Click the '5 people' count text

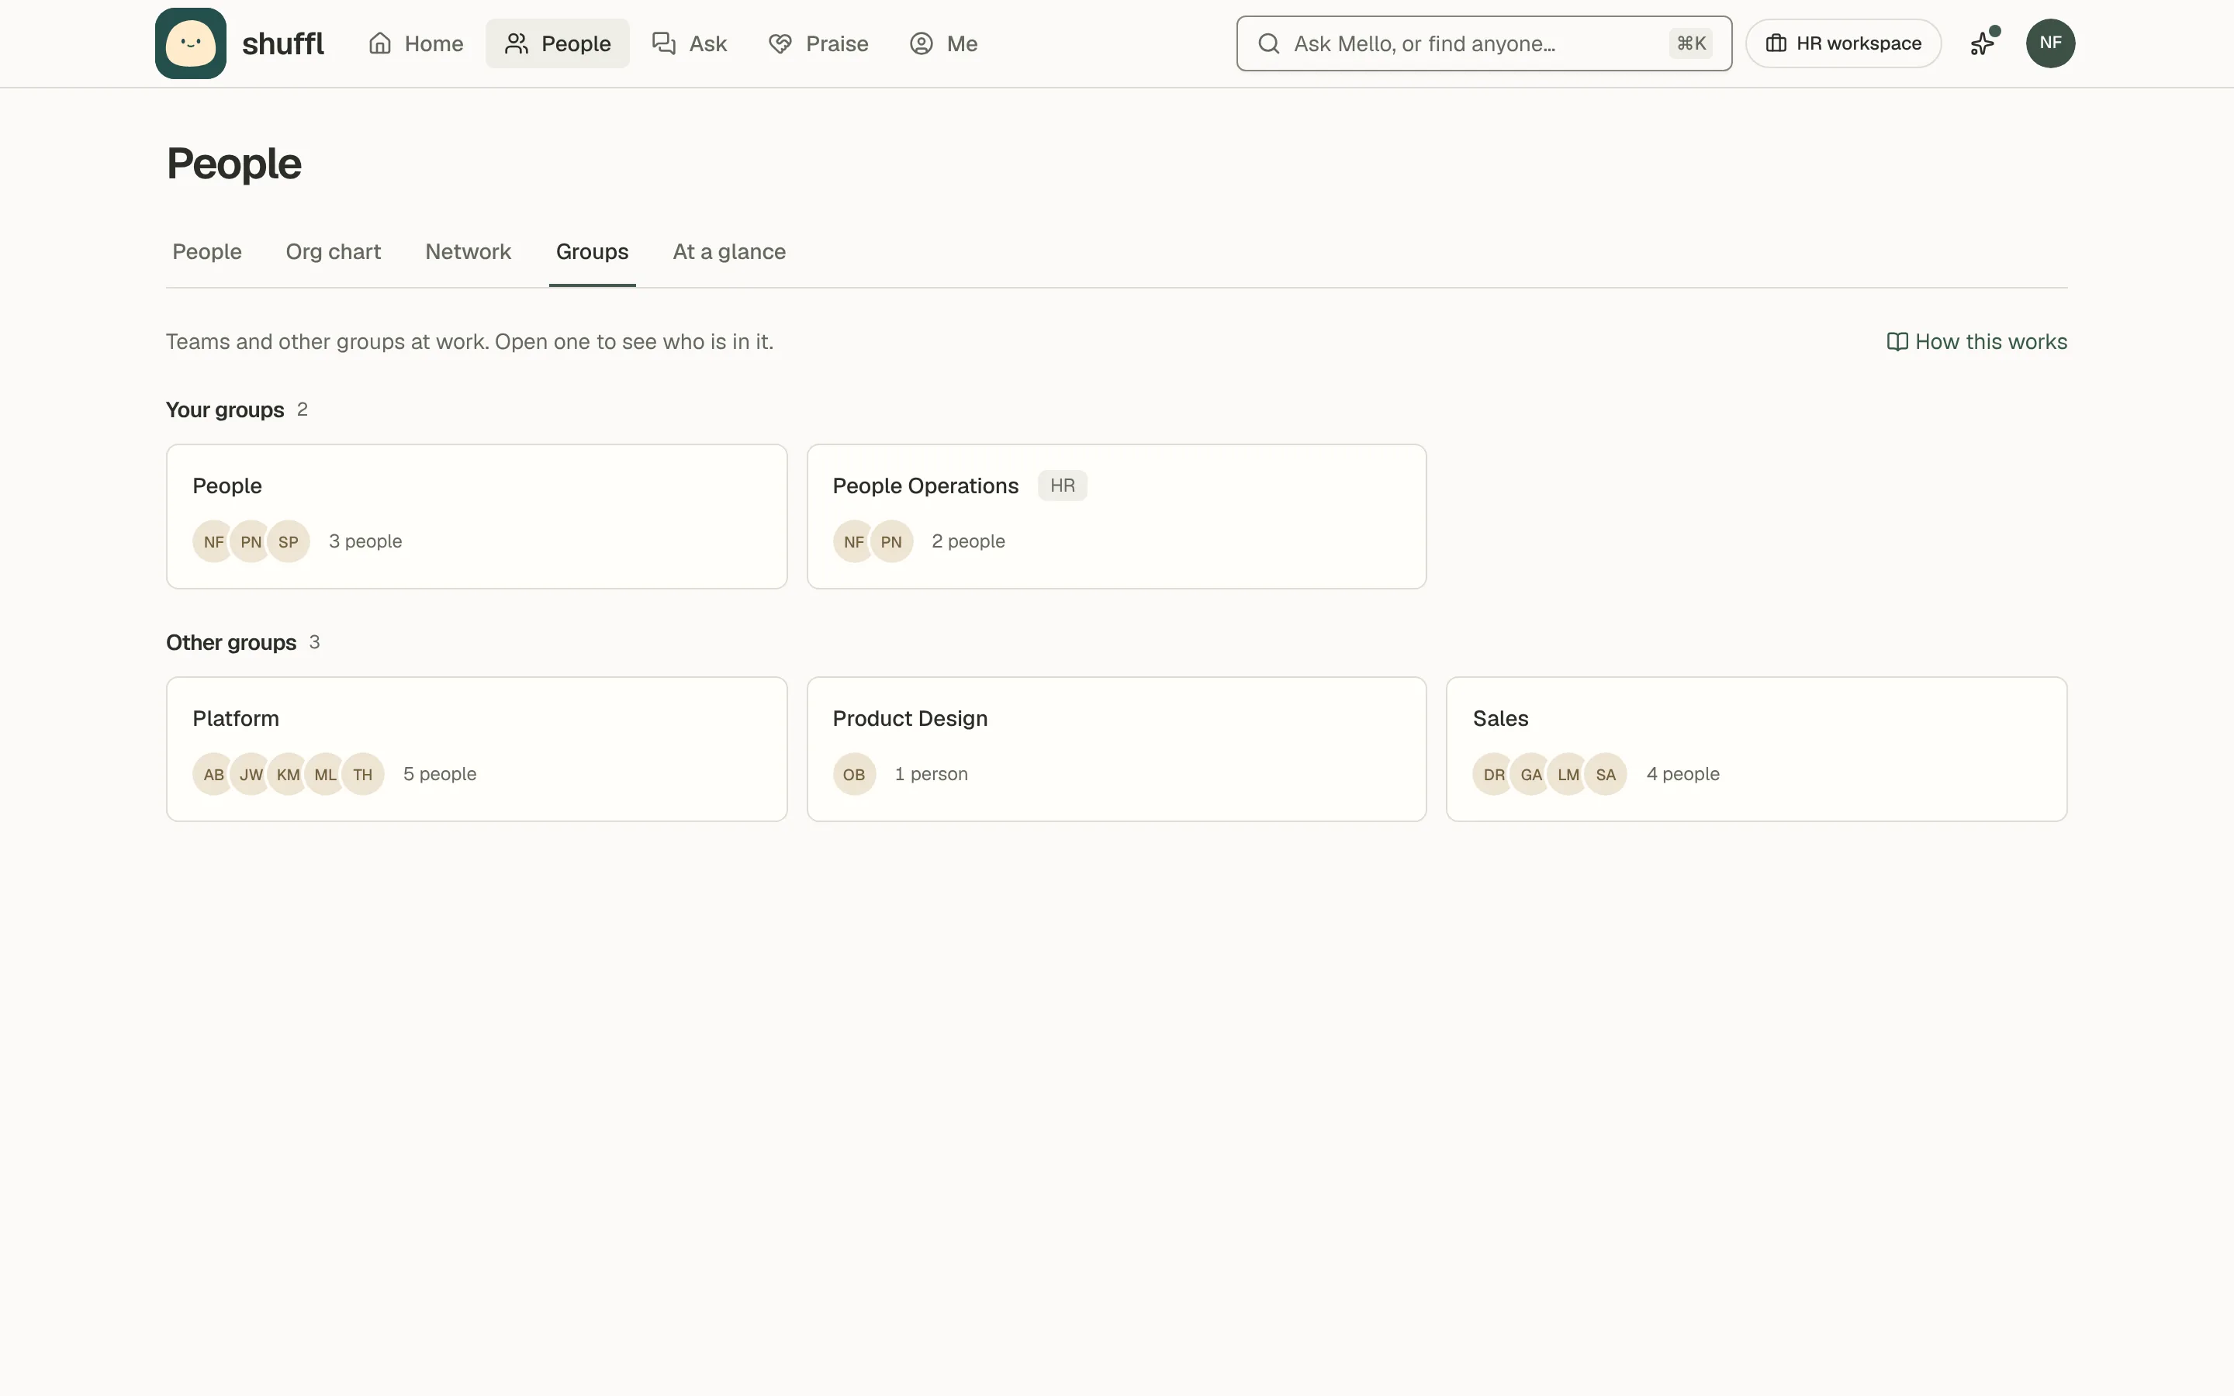coord(439,774)
